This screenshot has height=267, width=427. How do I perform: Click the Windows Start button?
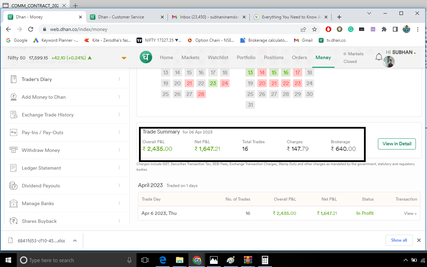(8, 260)
